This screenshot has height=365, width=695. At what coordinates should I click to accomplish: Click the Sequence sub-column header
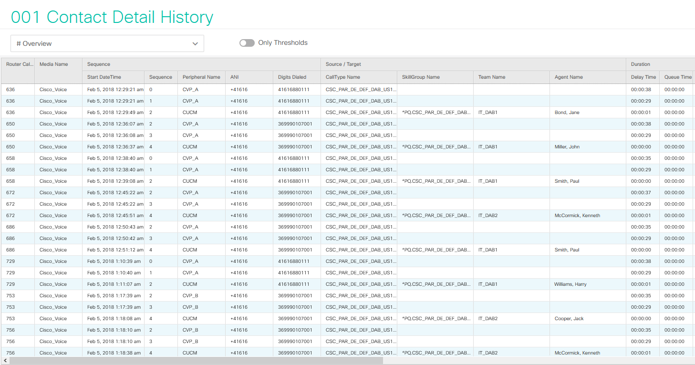161,77
